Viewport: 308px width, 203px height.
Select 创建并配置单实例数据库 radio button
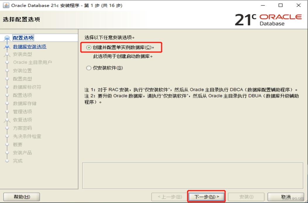pos(89,48)
